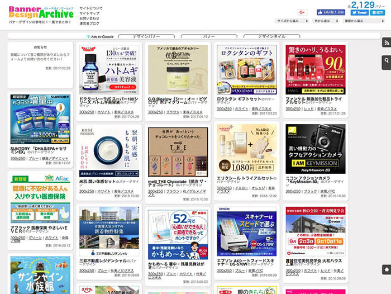
Task: Open the サイトについて menu link
Action: [90, 8]
